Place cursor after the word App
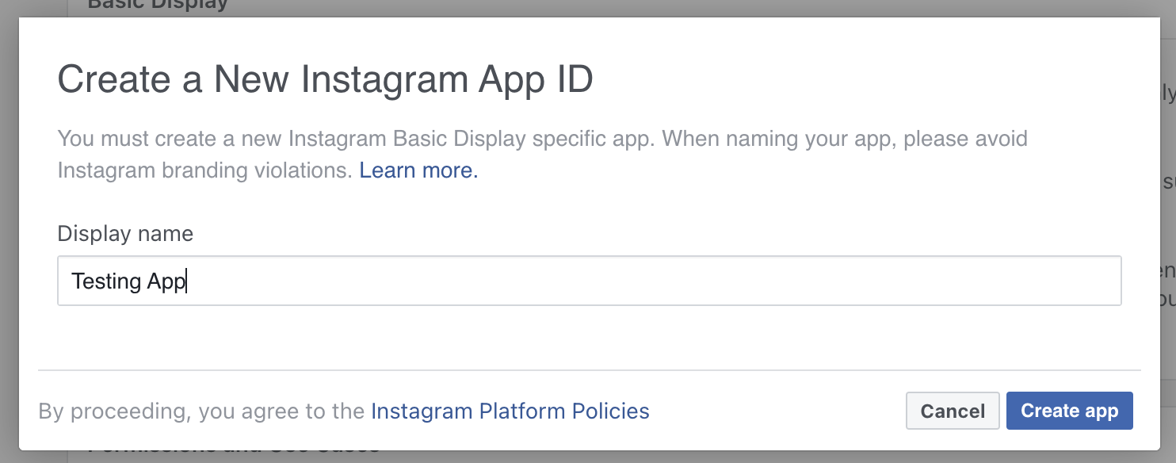1176x463 pixels. 186,281
